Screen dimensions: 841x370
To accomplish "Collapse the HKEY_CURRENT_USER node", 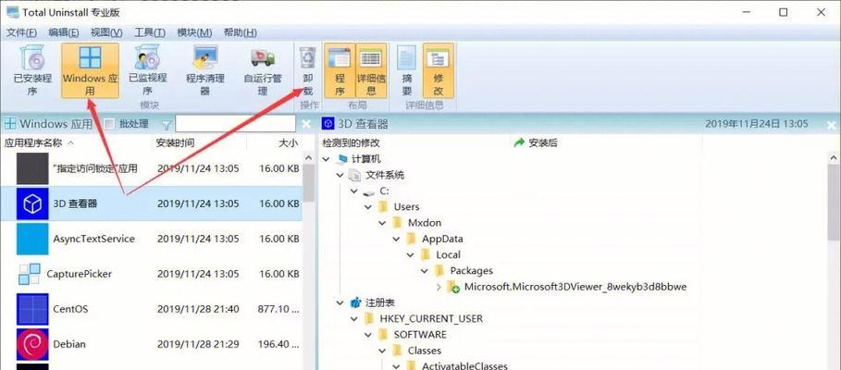I will click(x=354, y=319).
